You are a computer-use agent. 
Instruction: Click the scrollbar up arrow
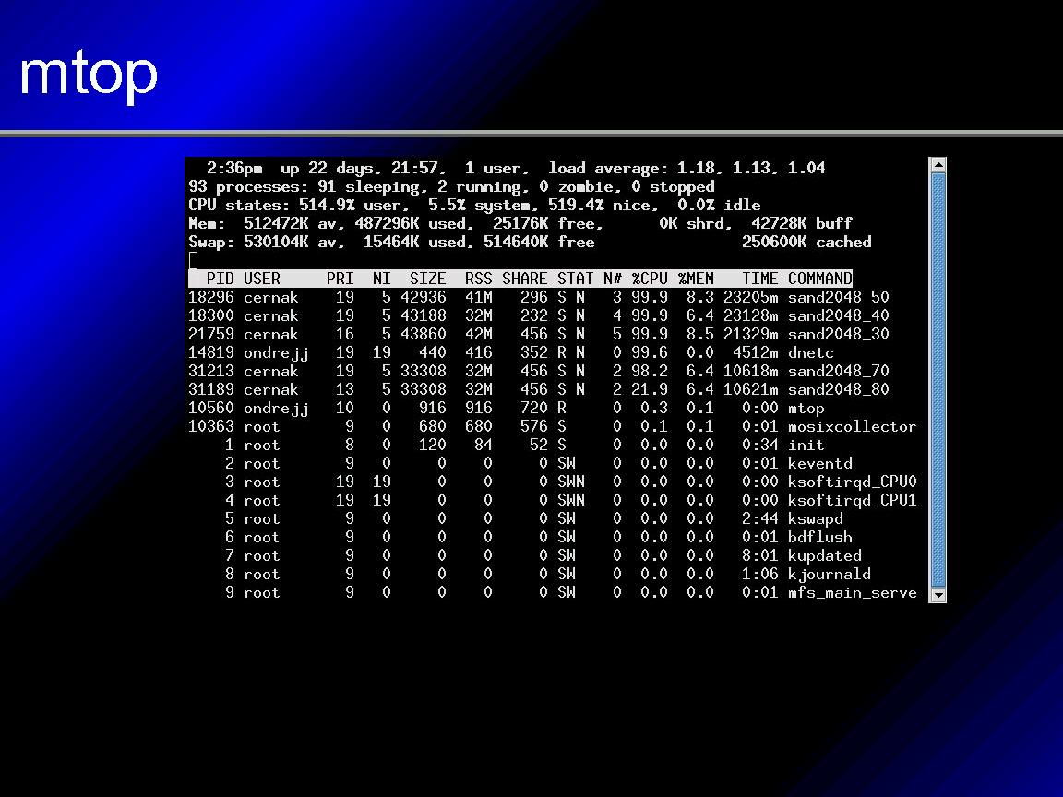point(938,165)
